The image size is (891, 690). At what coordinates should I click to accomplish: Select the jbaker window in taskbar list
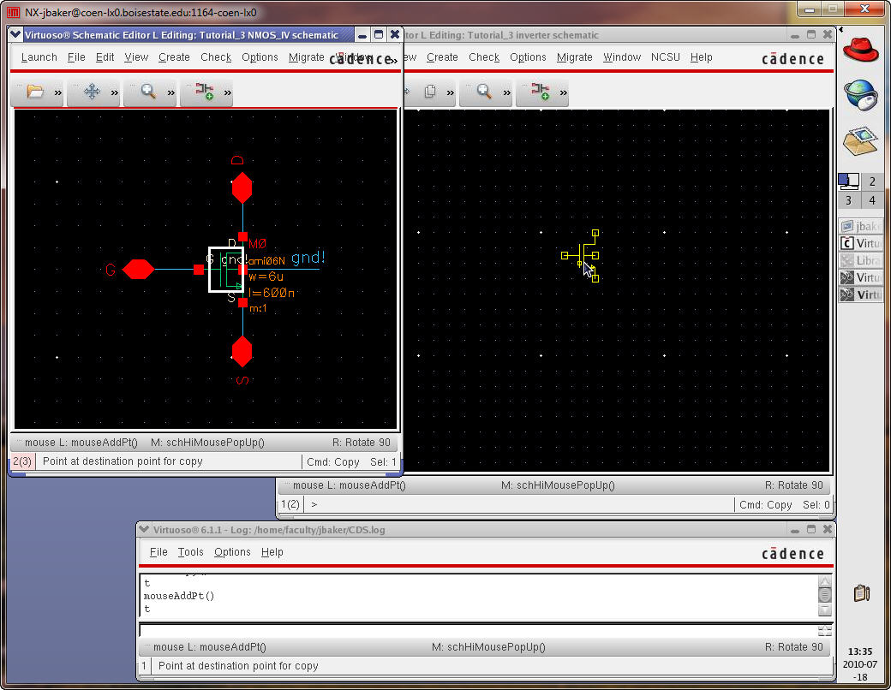tap(861, 226)
